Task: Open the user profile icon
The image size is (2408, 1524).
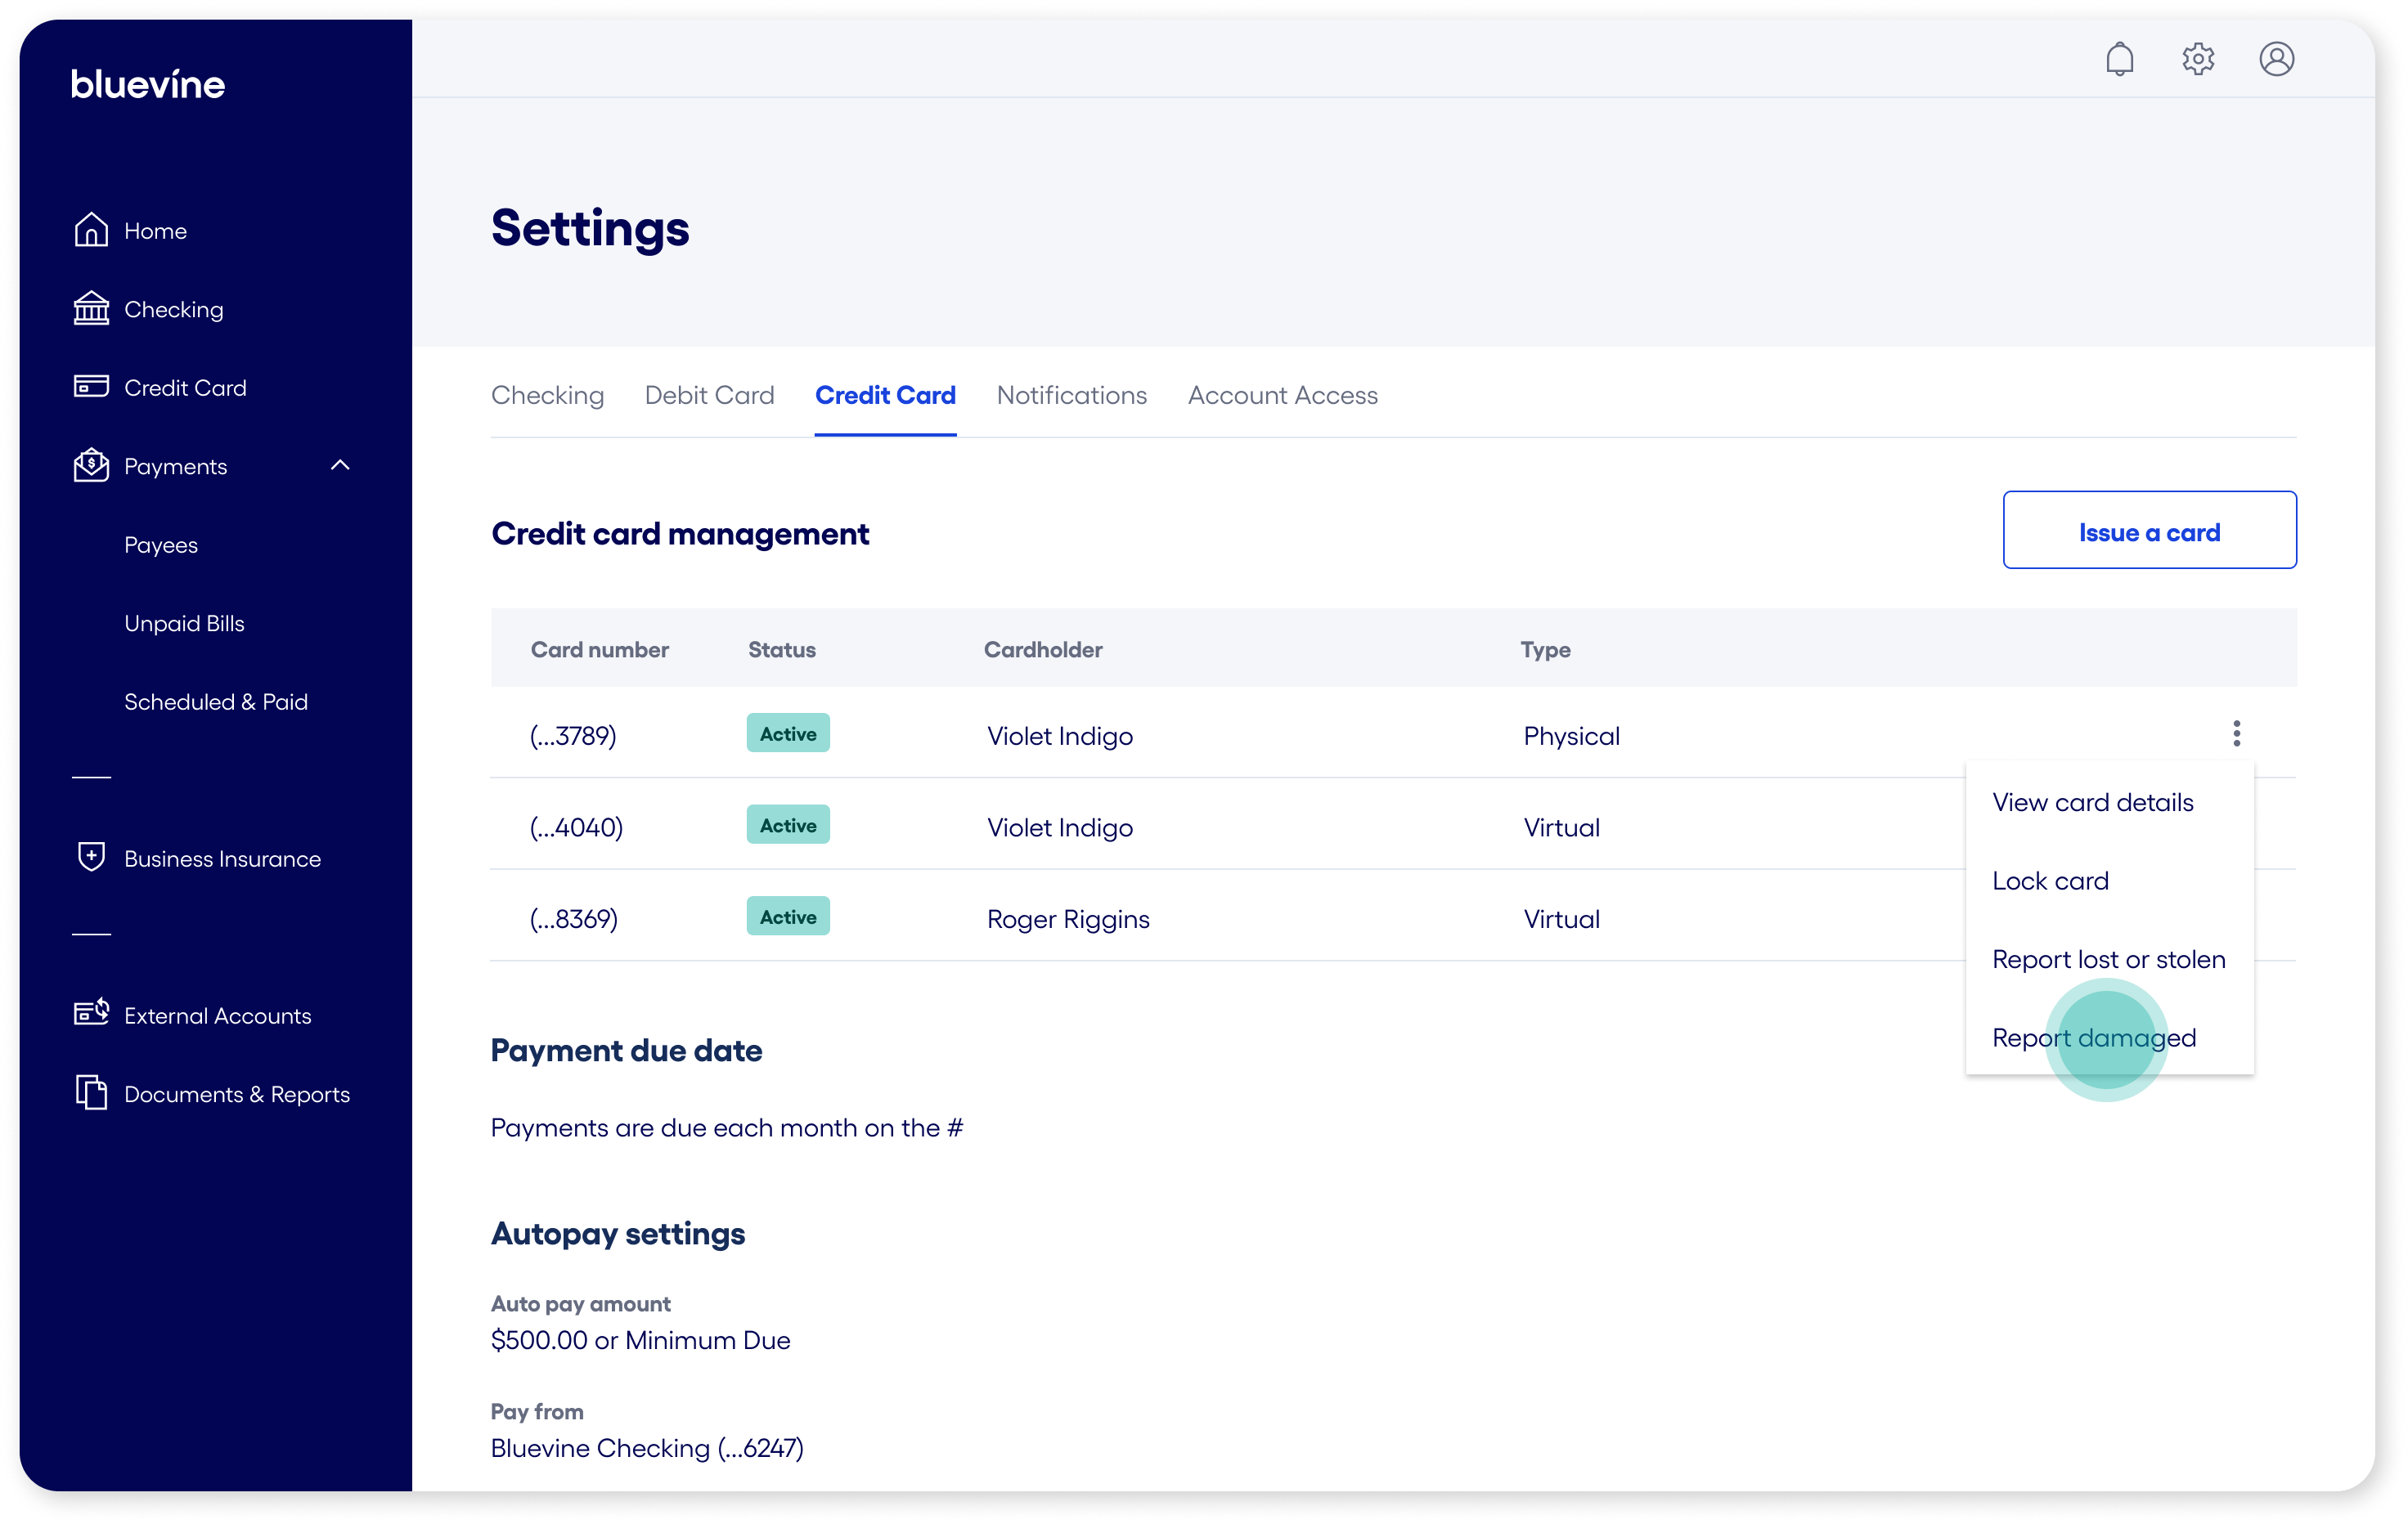Action: pyautogui.click(x=2276, y=59)
